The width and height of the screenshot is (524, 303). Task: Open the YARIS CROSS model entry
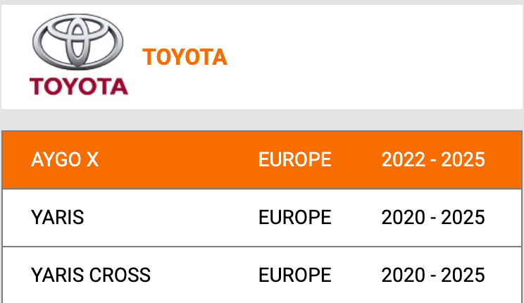pyautogui.click(x=262, y=276)
